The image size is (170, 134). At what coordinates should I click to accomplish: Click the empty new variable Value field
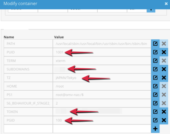point(102,129)
